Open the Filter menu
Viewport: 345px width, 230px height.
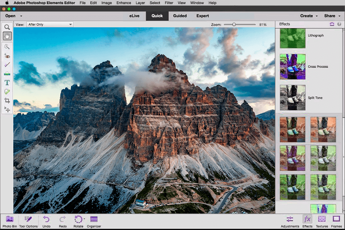click(169, 3)
